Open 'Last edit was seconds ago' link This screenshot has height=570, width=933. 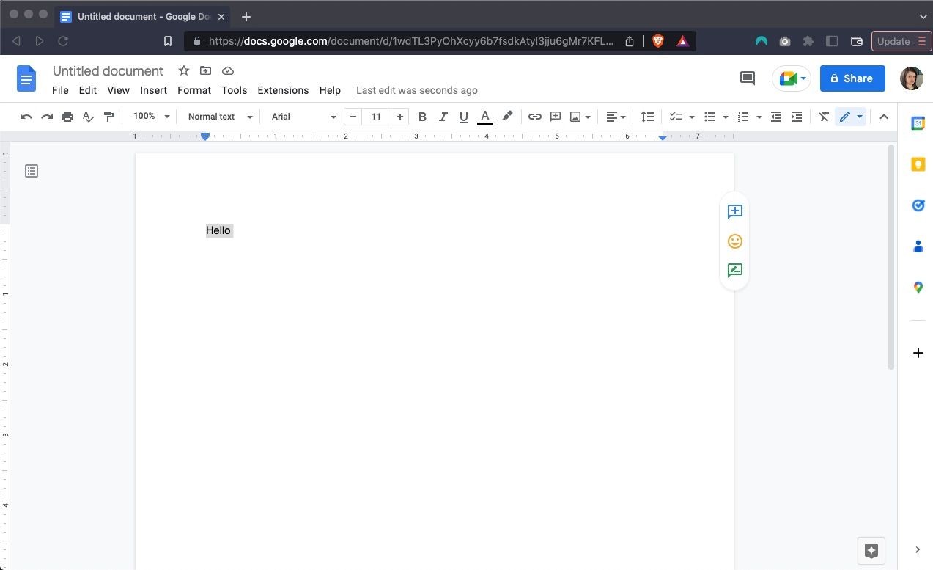(417, 90)
